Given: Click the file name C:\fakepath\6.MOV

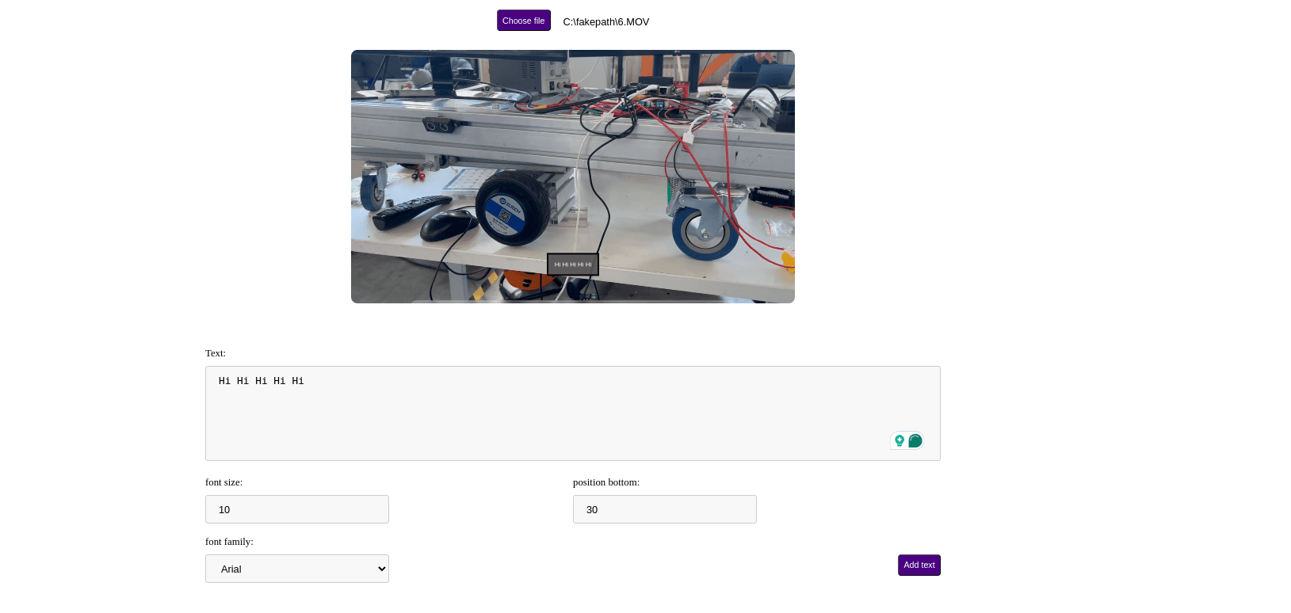Looking at the screenshot, I should 606,22.
